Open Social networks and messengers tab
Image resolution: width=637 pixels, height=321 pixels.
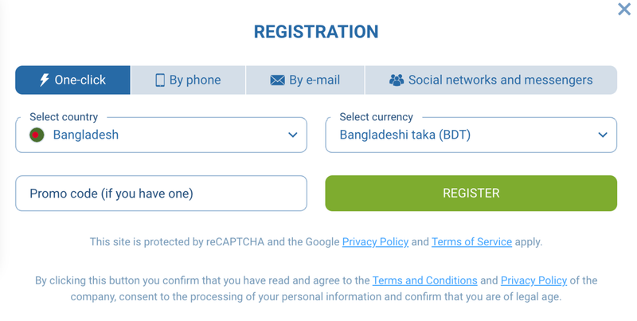coord(490,80)
